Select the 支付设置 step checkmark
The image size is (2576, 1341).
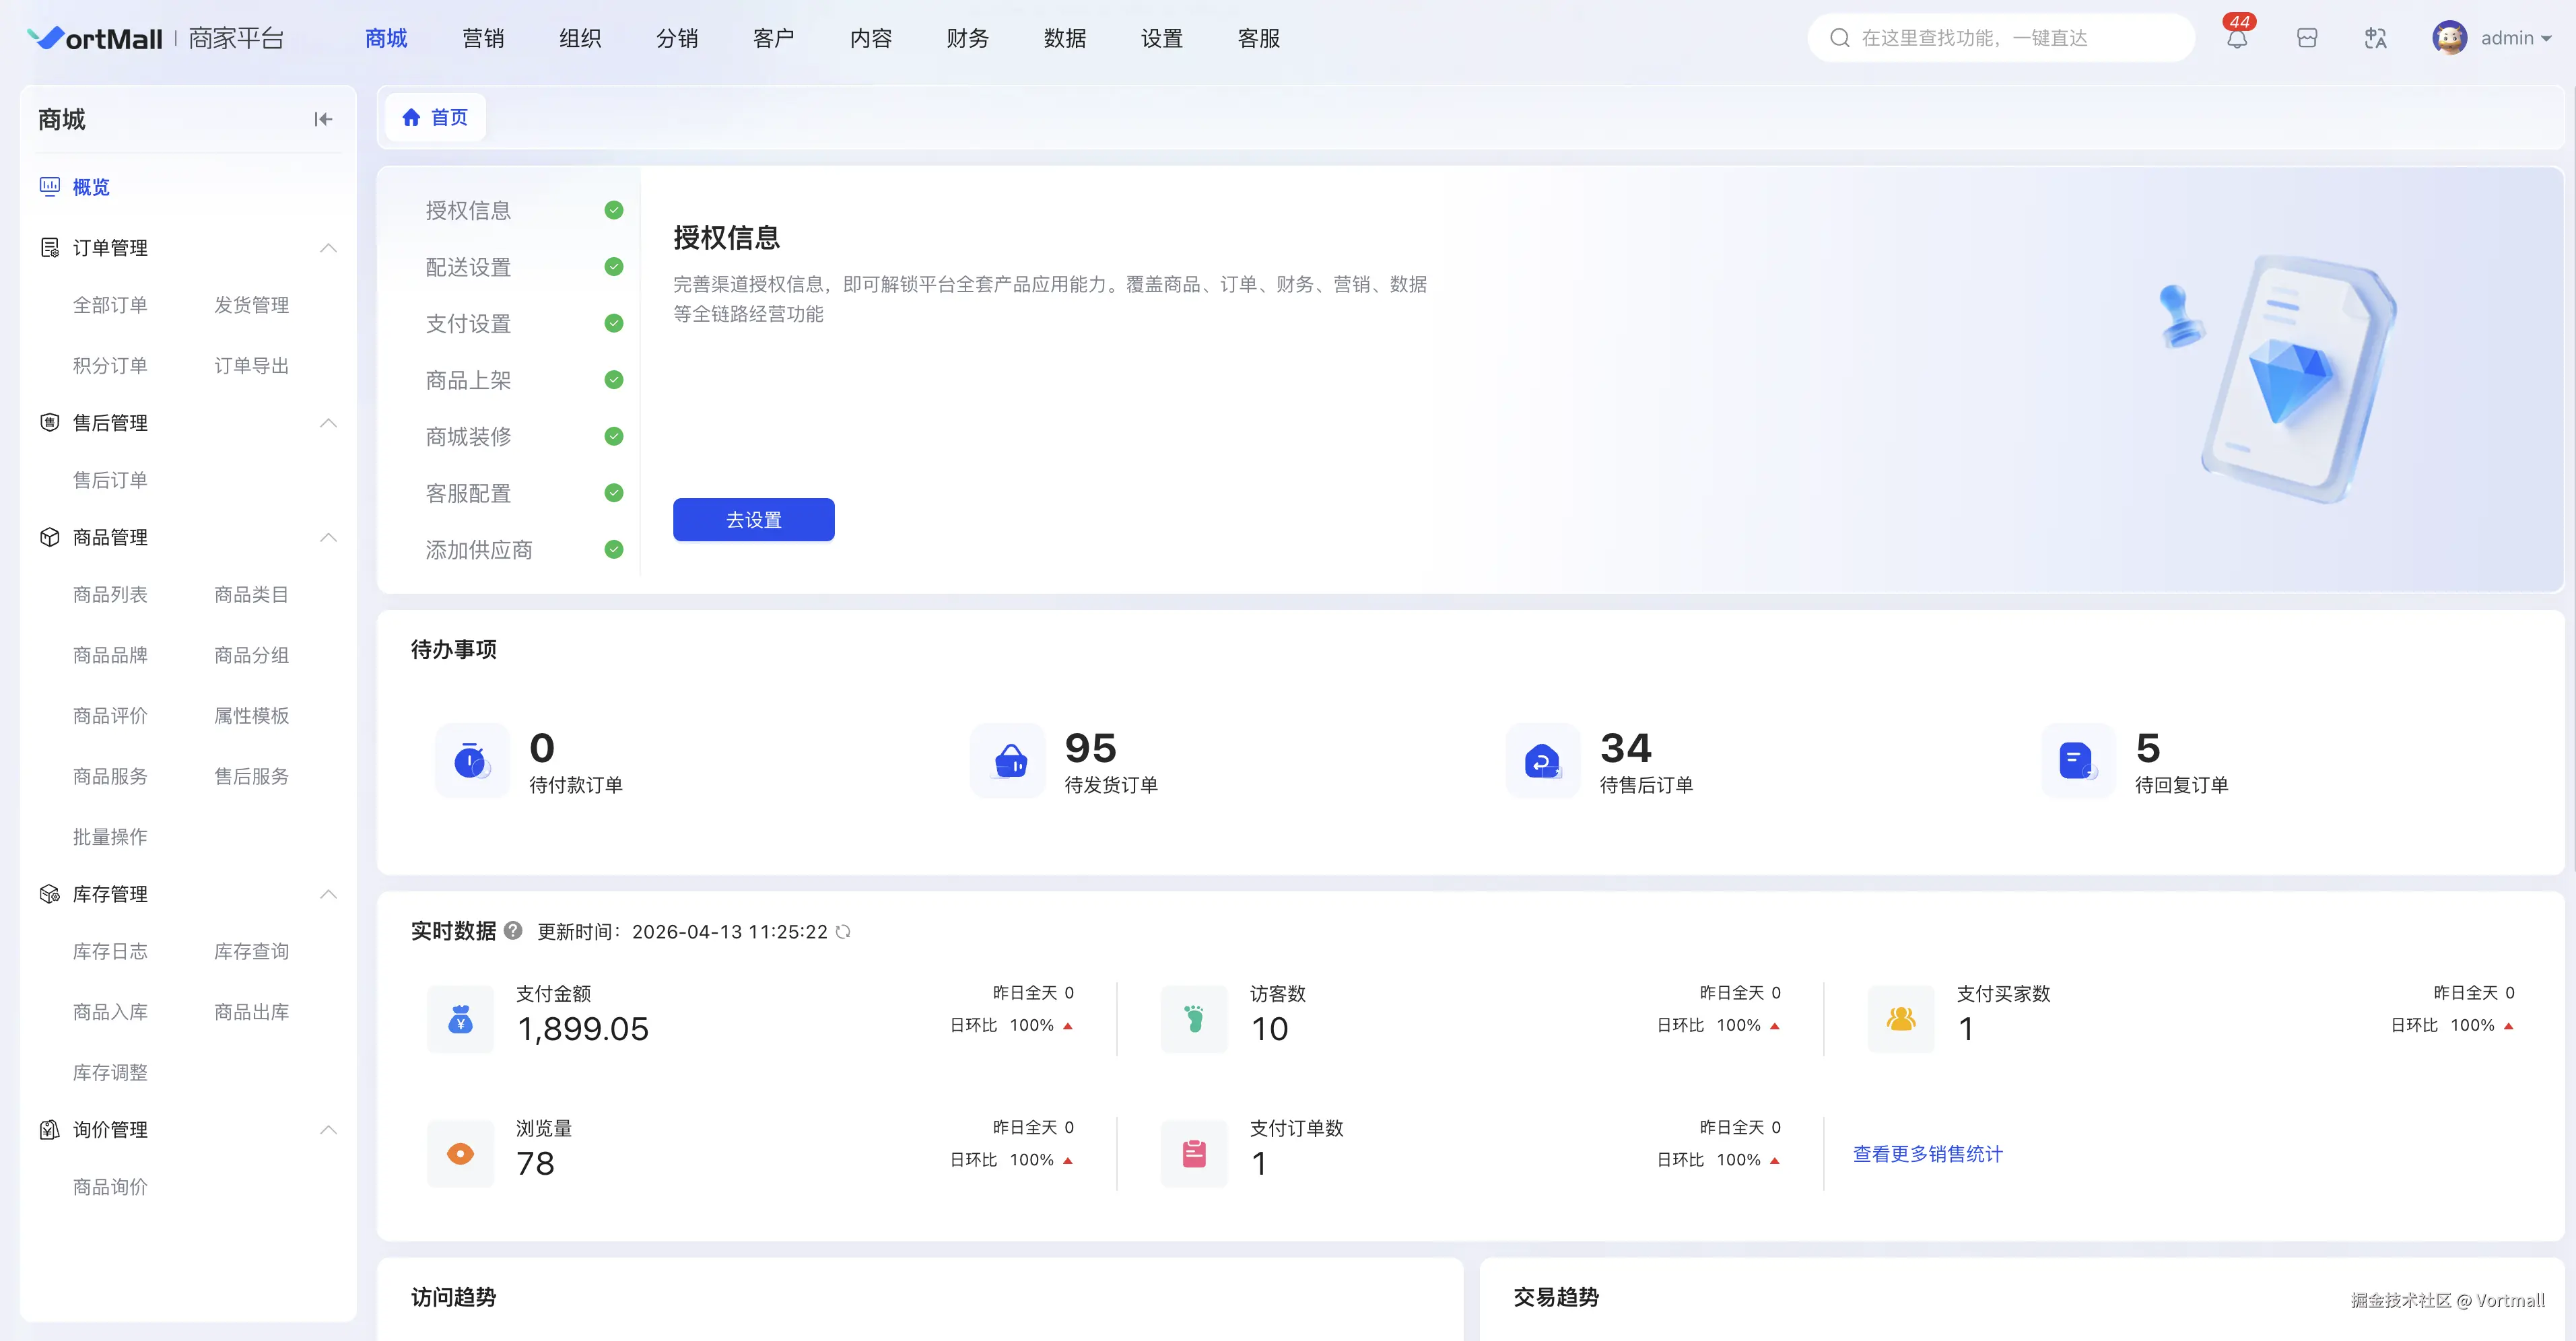[614, 323]
